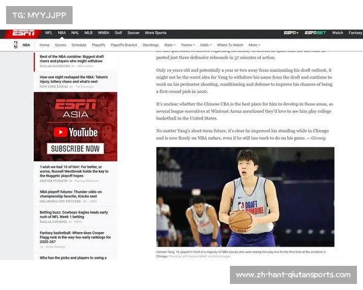Click the ESPN Asia logo in the ad

[x=75, y=111]
